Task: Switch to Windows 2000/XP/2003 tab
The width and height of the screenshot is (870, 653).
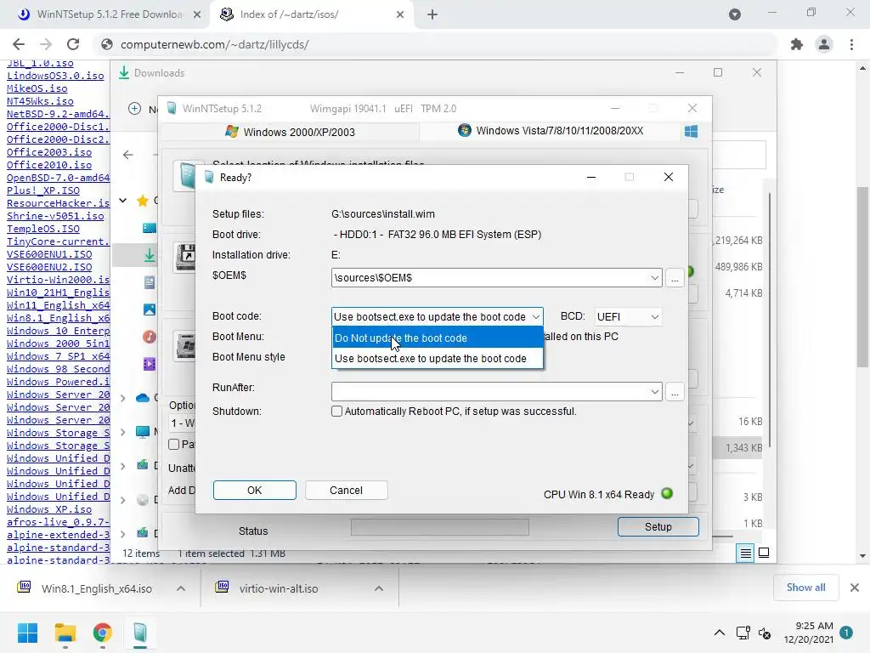Action: pos(291,132)
